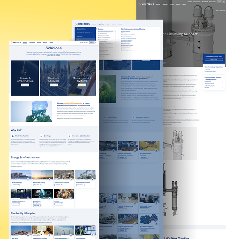
Task: Click Get in touch button in blue panel
Action: click(214, 59)
